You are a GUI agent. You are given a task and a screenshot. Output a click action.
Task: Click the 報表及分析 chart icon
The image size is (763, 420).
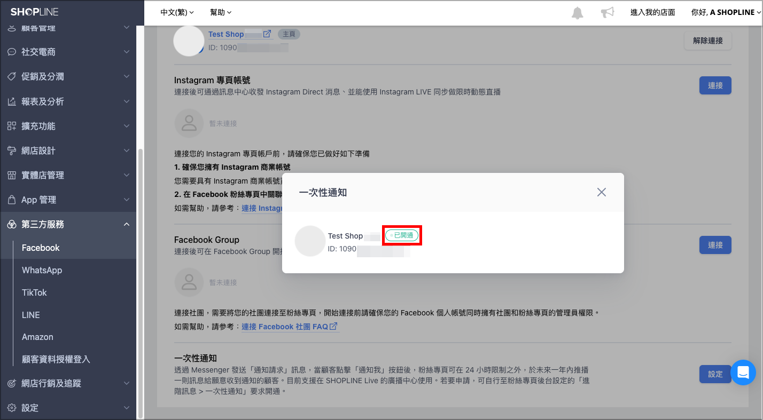point(12,101)
